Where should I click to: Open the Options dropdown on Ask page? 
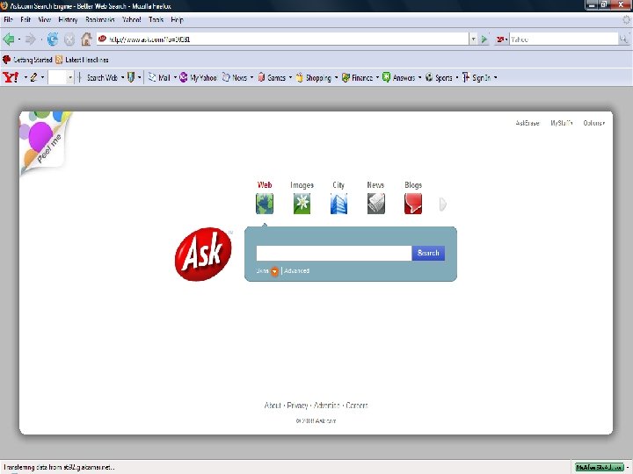tap(593, 123)
